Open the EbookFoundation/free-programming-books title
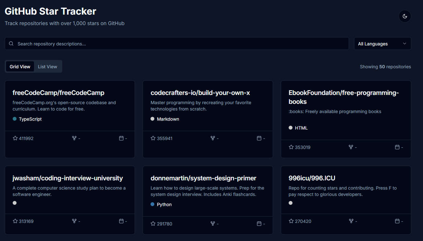The width and height of the screenshot is (423, 241). coord(344,97)
